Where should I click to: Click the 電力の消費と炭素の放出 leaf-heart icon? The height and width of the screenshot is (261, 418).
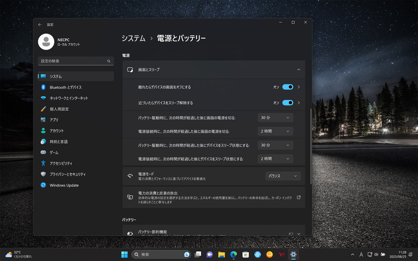[x=130, y=197]
